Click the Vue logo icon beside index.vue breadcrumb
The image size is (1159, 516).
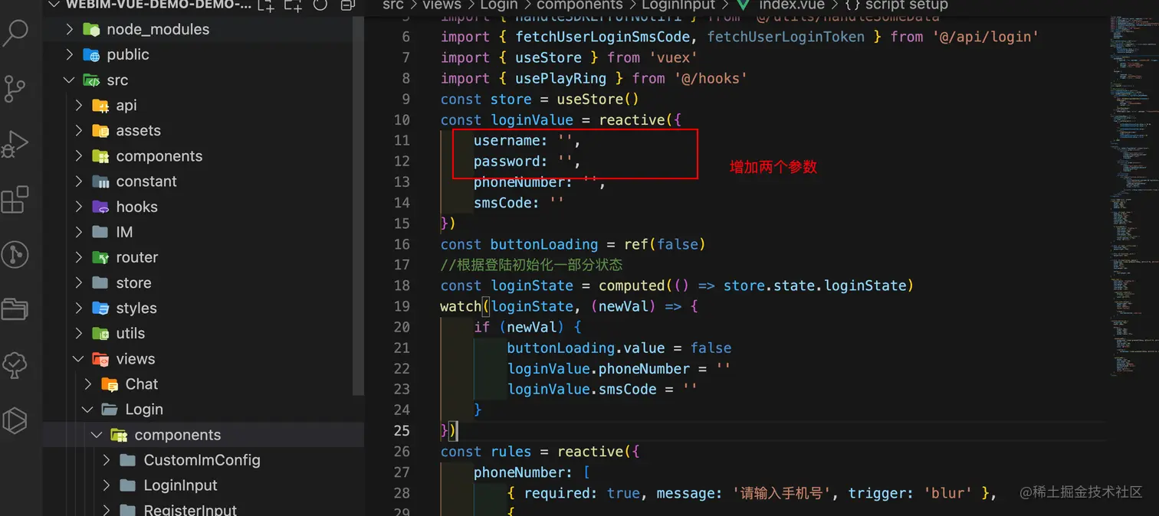click(x=742, y=5)
